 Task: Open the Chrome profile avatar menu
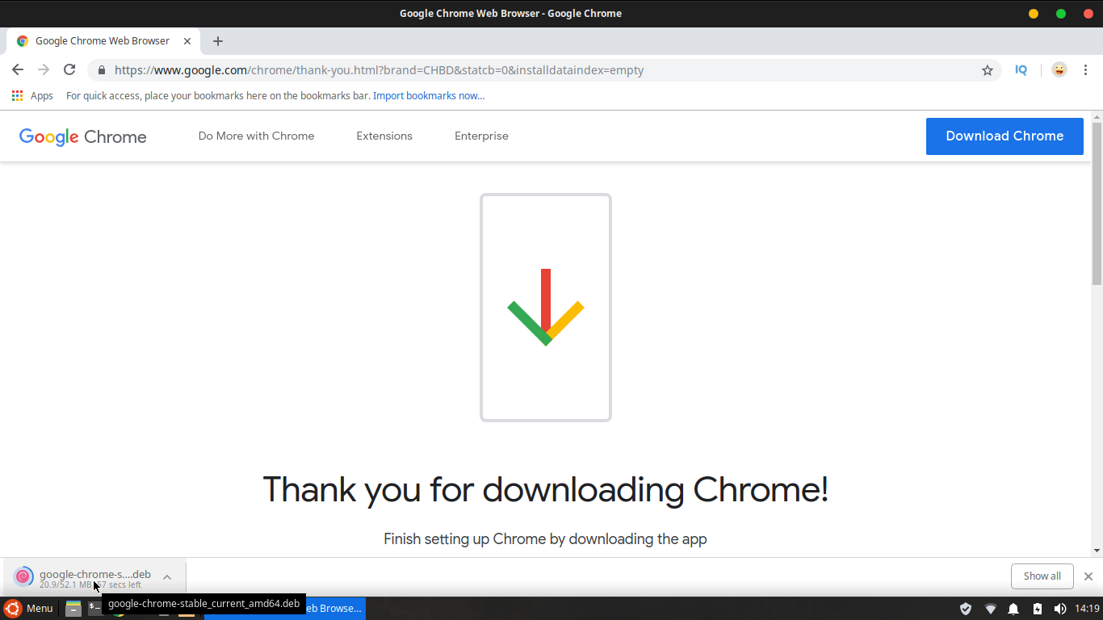(1059, 70)
